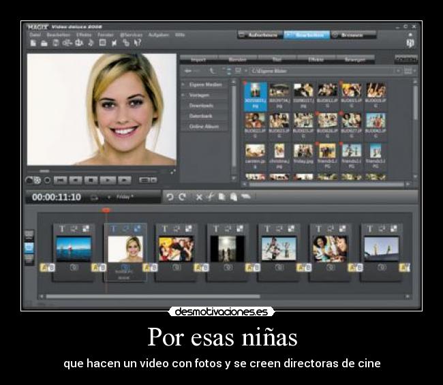Click the title T icon on dark silhouette clip

(216, 229)
